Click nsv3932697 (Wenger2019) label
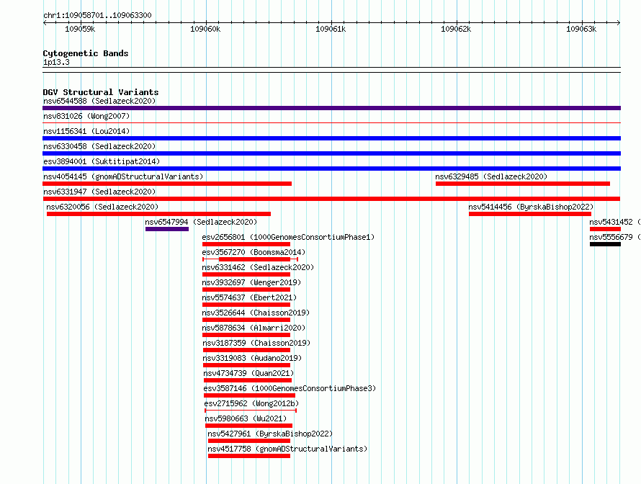The image size is (641, 484). pos(251,282)
